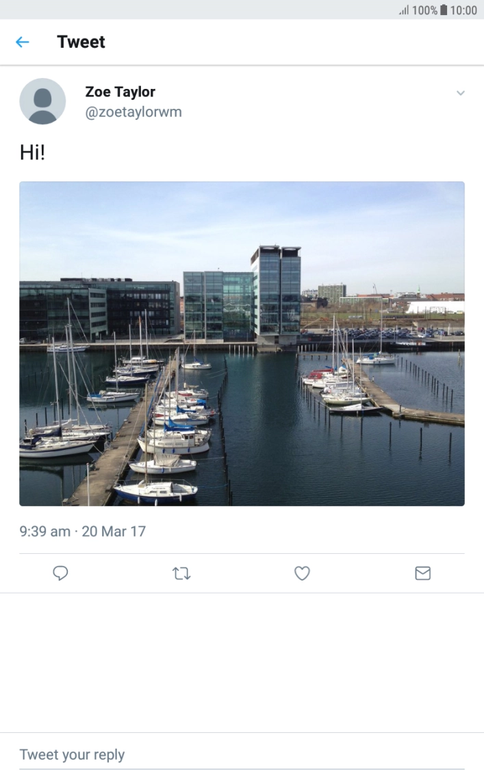This screenshot has width=484, height=774.
Task: Click the 20 Mar 17 date
Action: (x=114, y=531)
